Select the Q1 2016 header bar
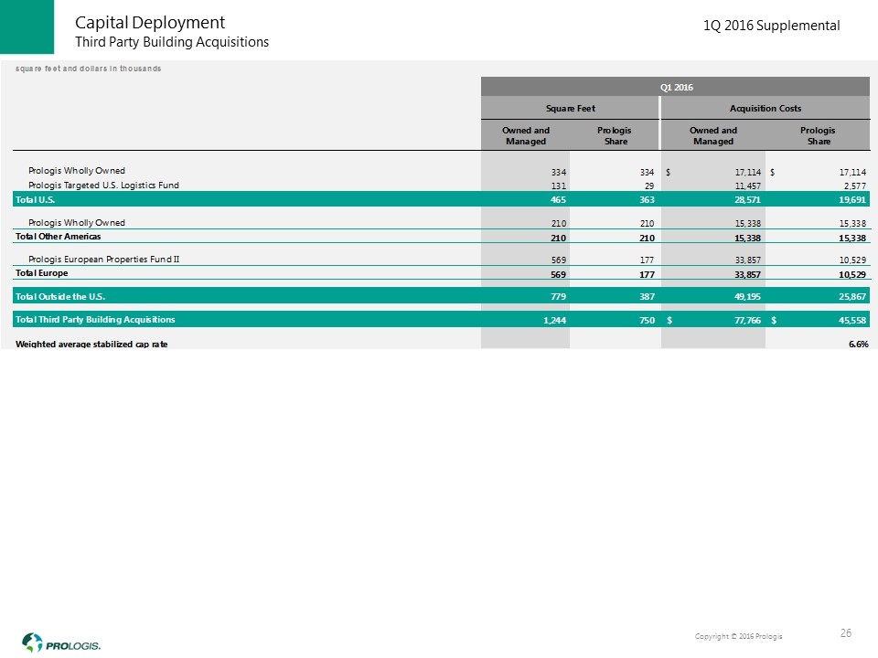This screenshot has width=878, height=658. pos(676,87)
